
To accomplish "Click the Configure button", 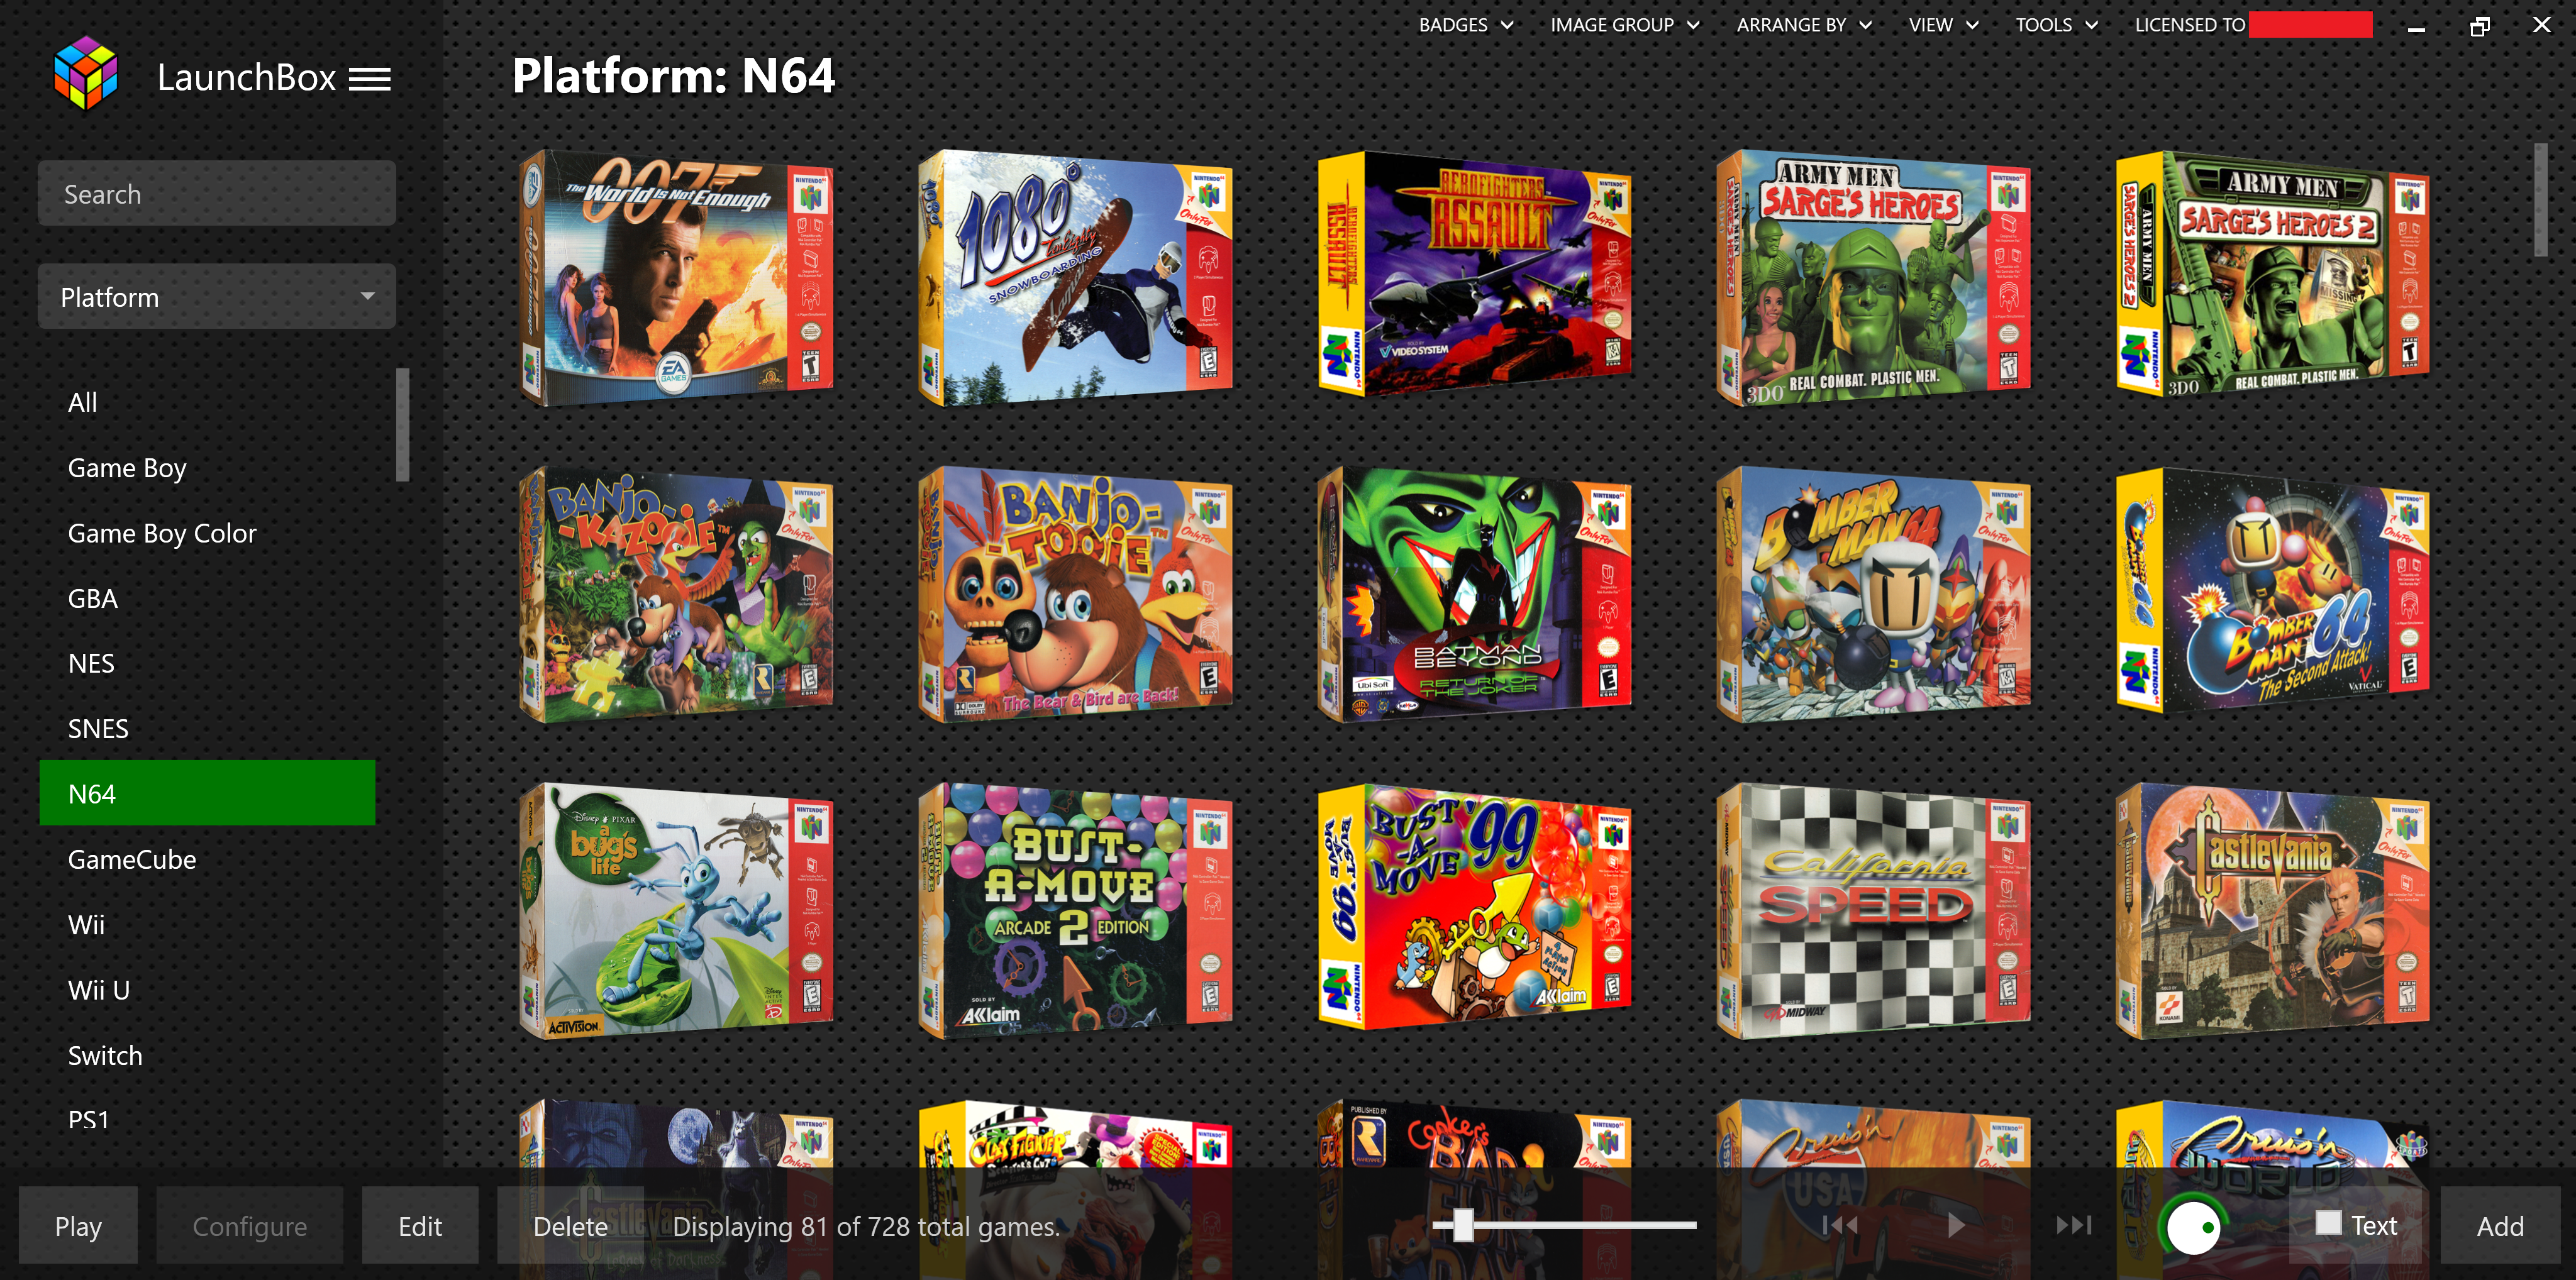I will click(x=249, y=1226).
